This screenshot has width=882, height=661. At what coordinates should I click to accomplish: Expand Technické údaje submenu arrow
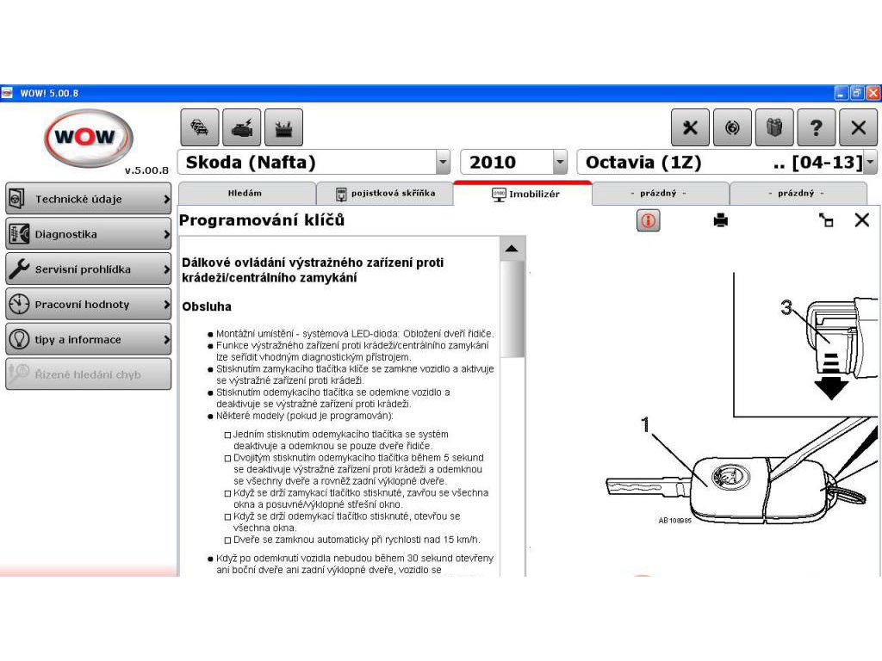[x=166, y=199]
